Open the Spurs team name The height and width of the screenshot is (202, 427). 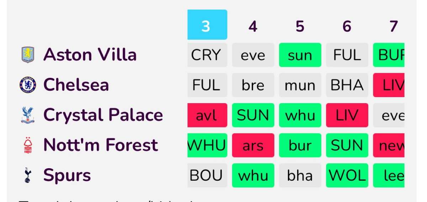pos(67,175)
